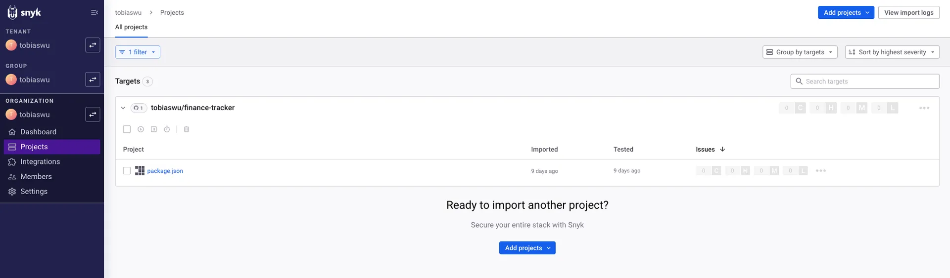
Task: Open the Members page in sidebar
Action: click(x=36, y=176)
